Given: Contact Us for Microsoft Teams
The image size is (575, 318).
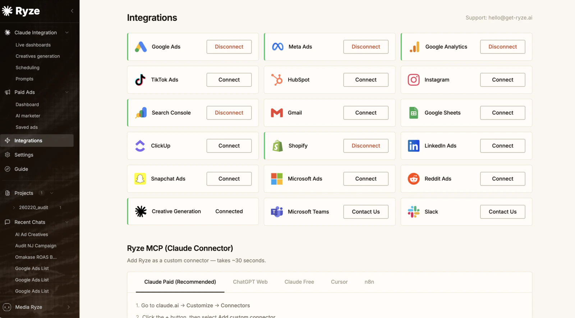Looking at the screenshot, I should tap(366, 212).
